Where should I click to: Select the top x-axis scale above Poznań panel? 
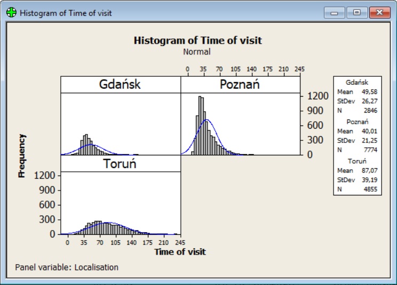tap(243, 69)
